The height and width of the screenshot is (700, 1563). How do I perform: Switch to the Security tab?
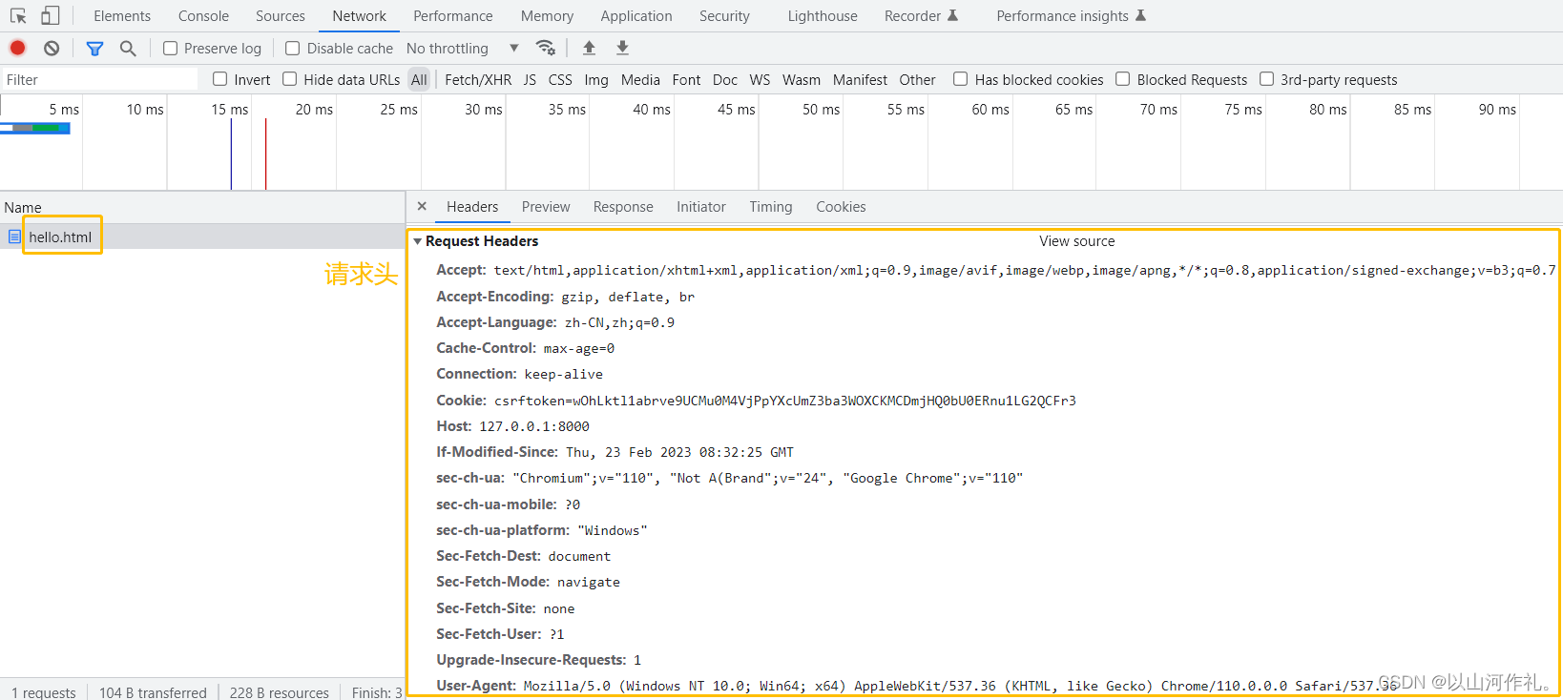click(x=724, y=16)
